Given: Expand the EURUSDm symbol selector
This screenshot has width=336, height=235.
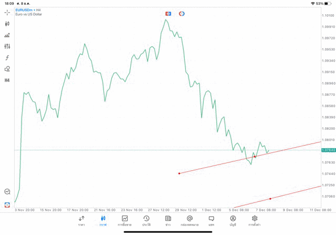Looking at the screenshot, I should (27, 10).
